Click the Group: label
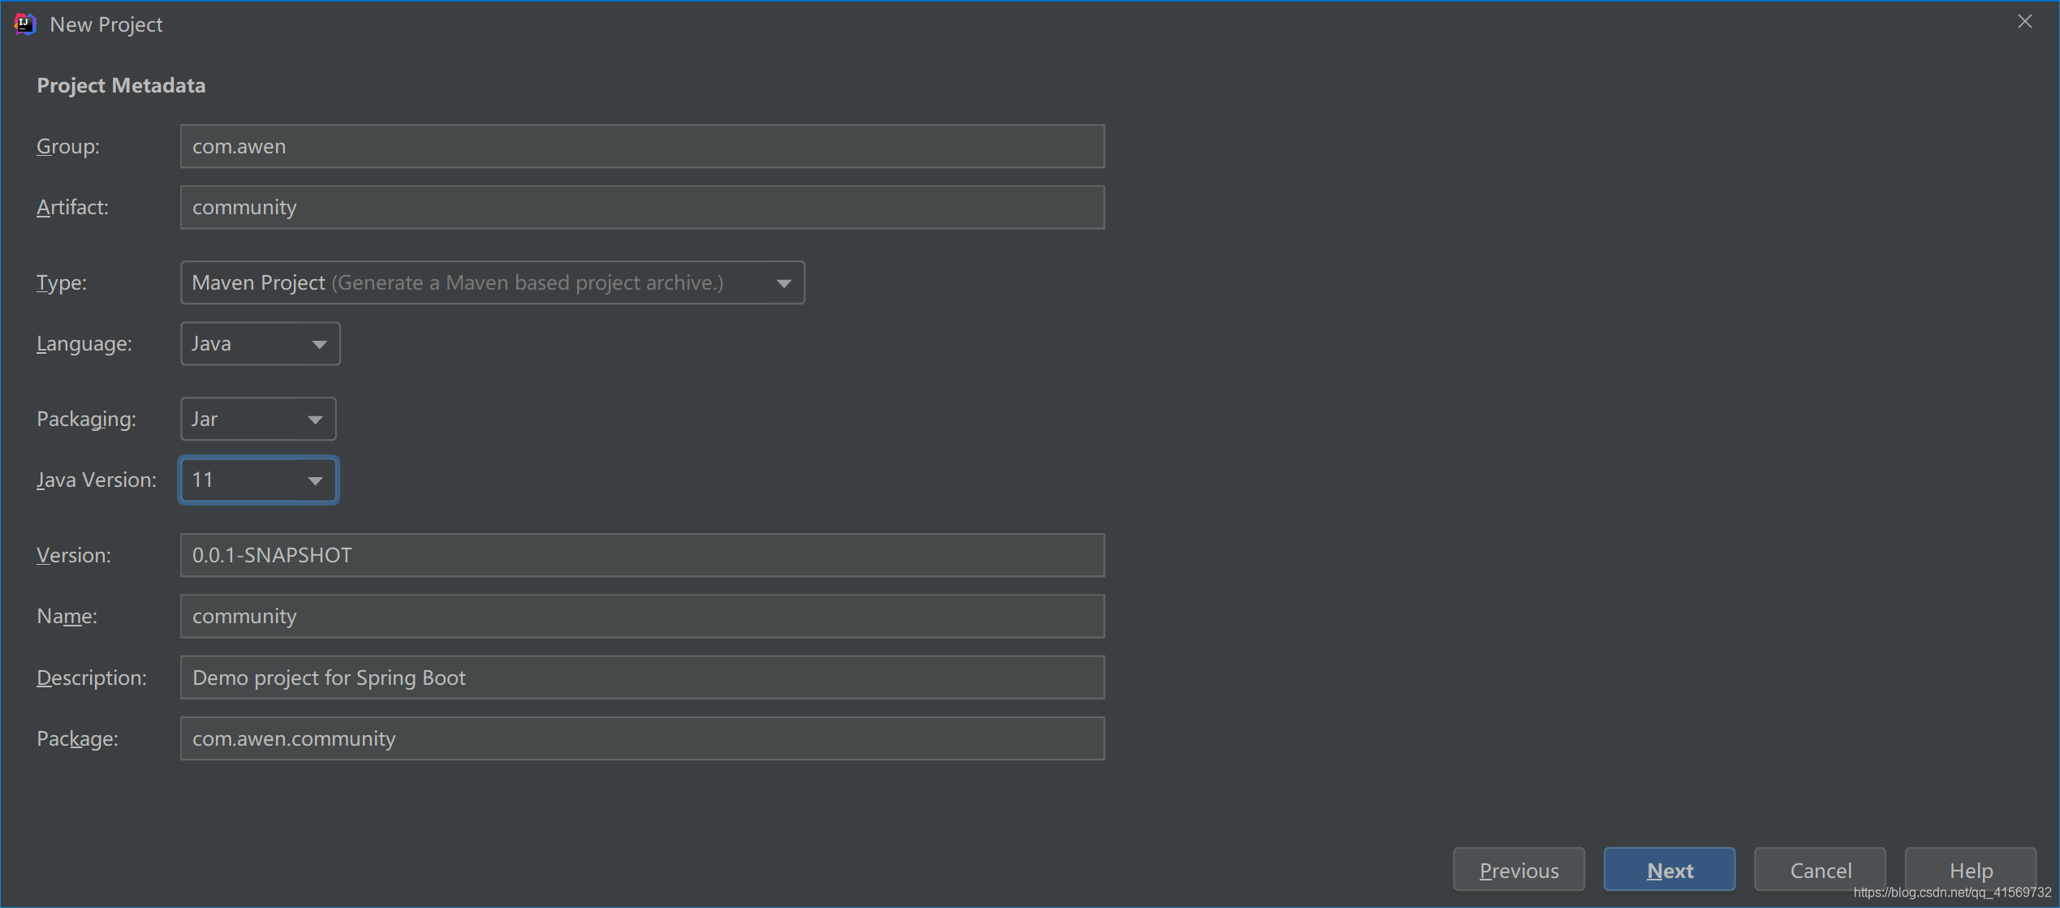The width and height of the screenshot is (2060, 908). click(68, 146)
